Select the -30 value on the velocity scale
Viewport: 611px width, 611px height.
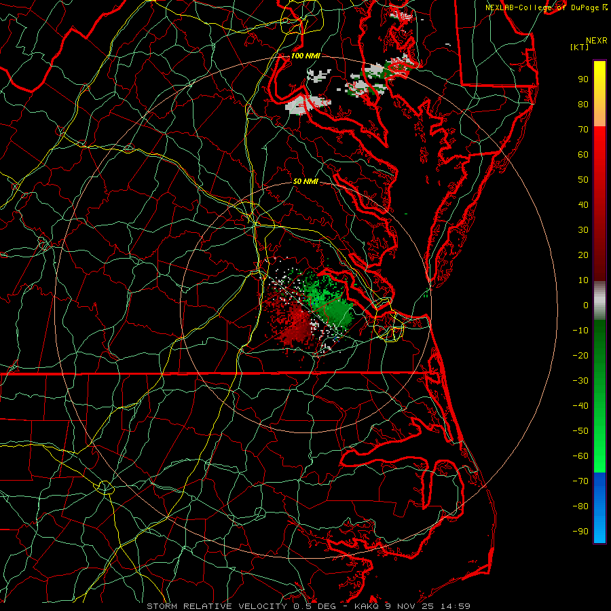(x=580, y=381)
